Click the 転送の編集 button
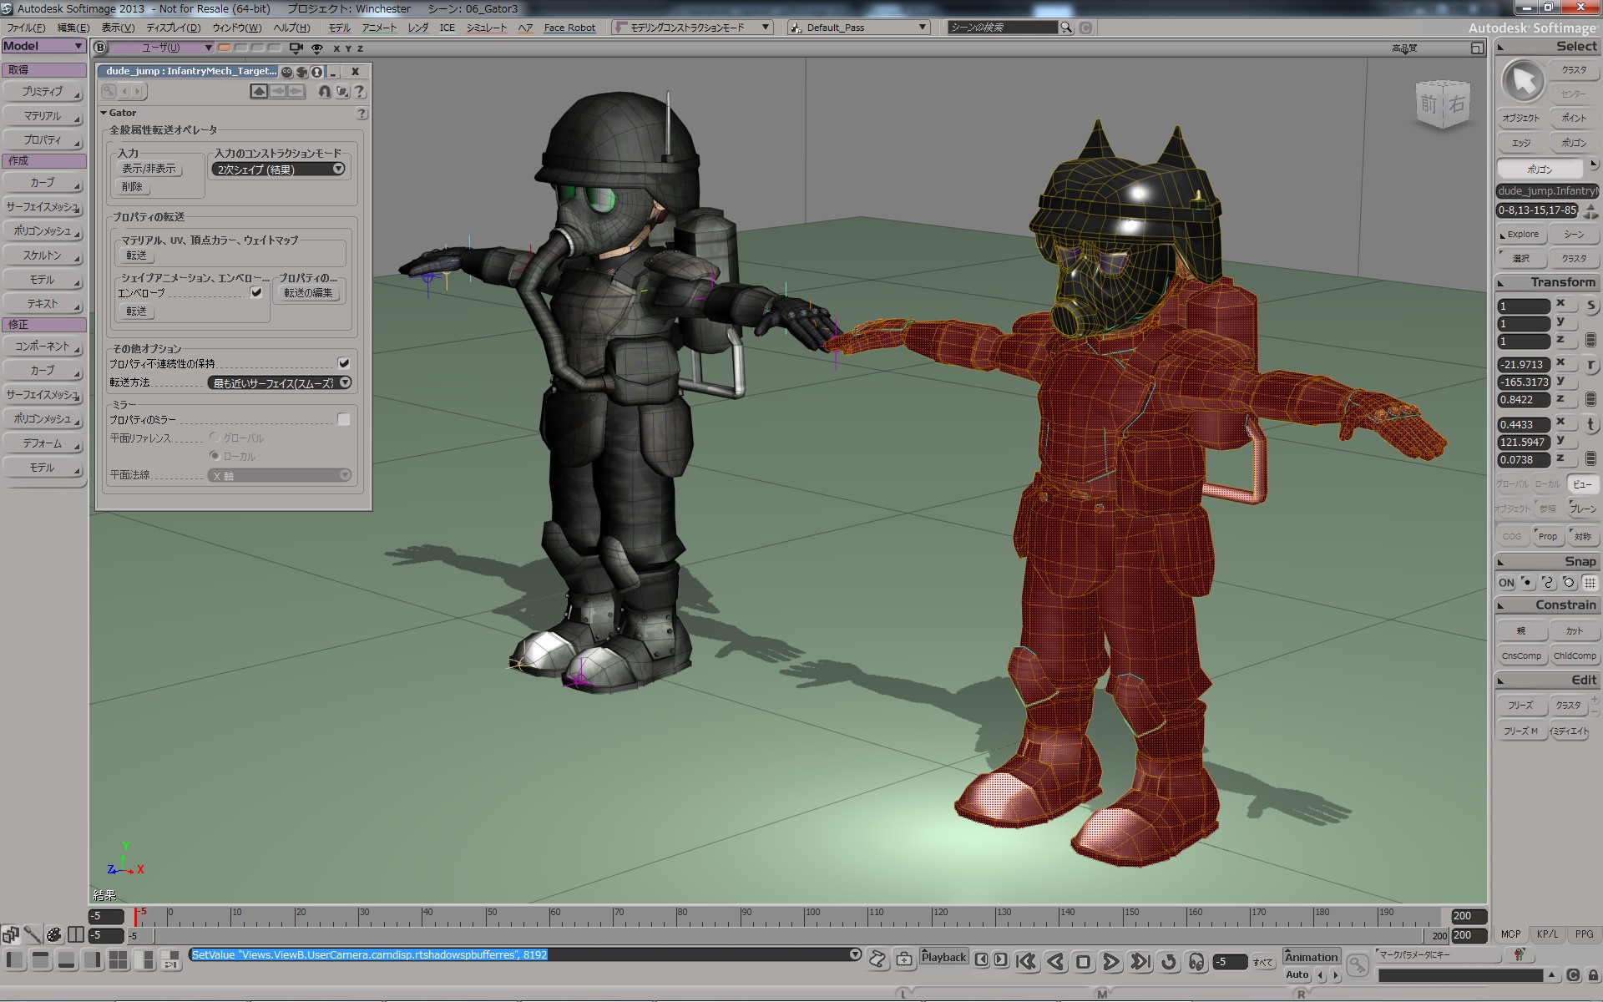Image resolution: width=1603 pixels, height=1002 pixels. (307, 293)
